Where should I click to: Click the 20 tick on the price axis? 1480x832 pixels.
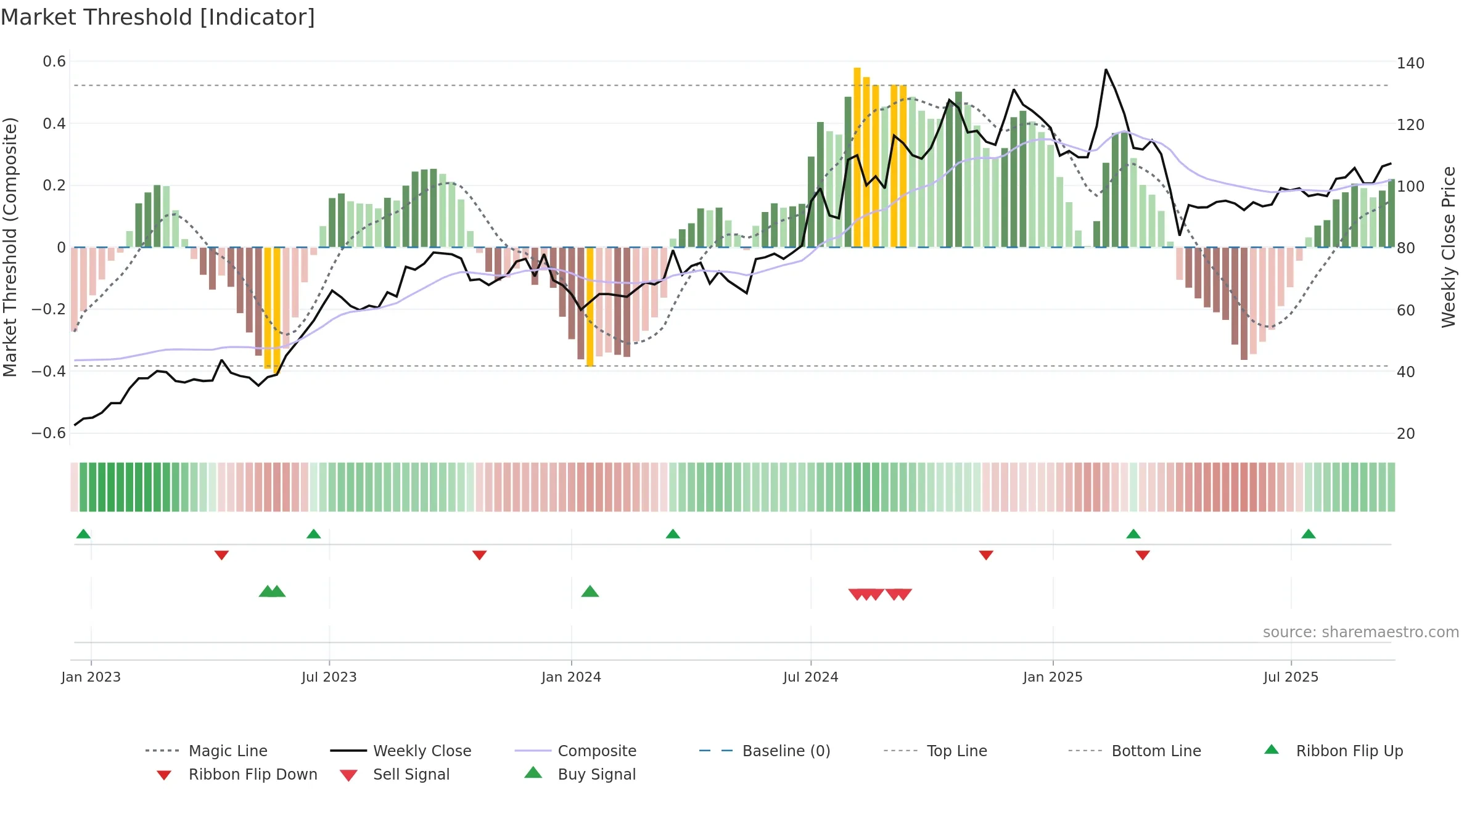[x=1406, y=433]
